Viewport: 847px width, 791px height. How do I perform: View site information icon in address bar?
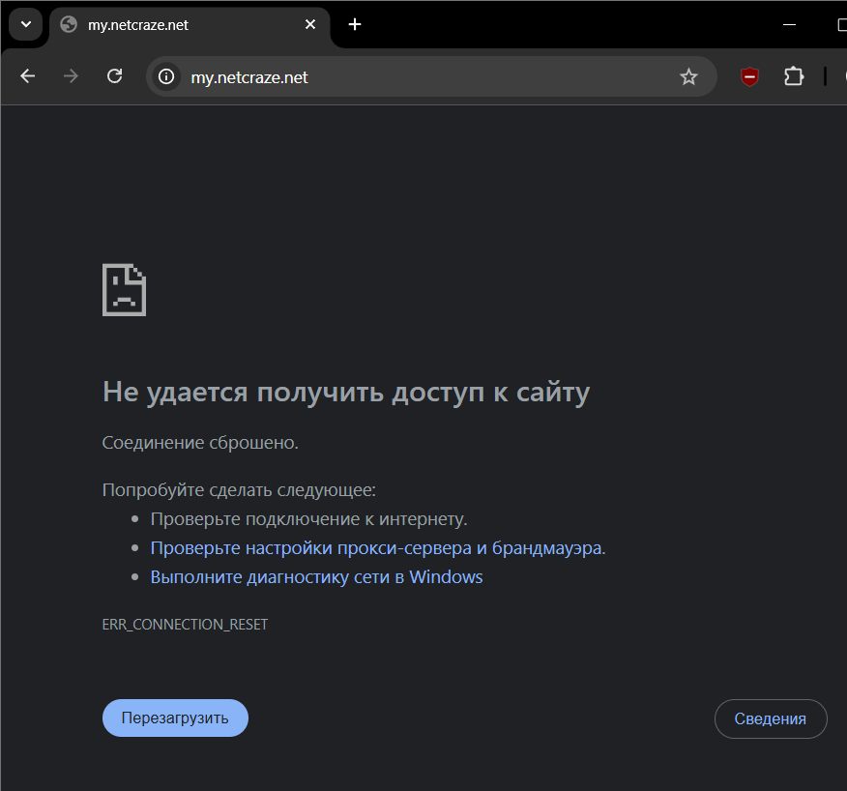pyautogui.click(x=167, y=76)
